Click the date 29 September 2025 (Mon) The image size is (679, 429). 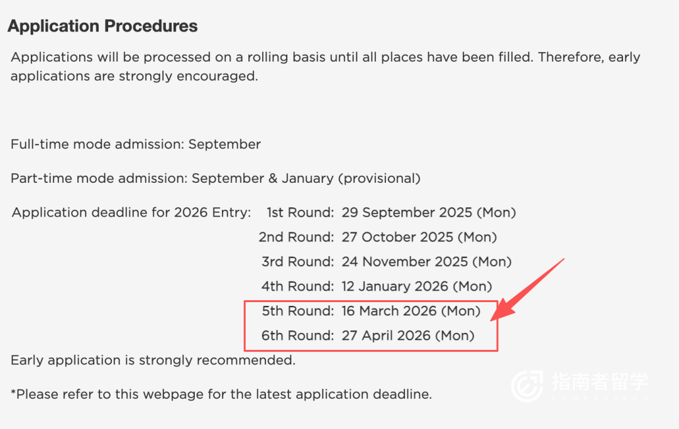point(429,212)
